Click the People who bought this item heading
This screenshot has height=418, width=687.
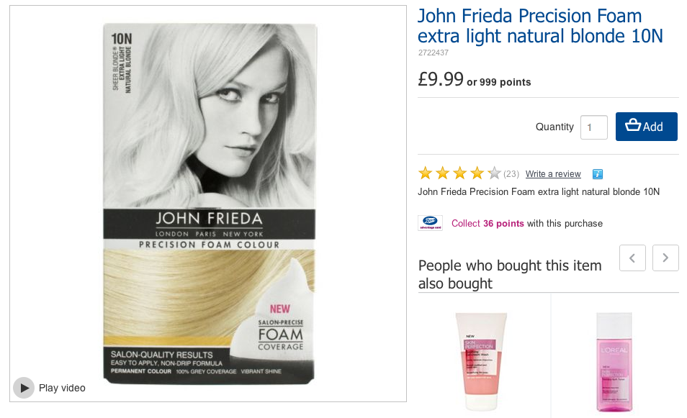pos(510,274)
